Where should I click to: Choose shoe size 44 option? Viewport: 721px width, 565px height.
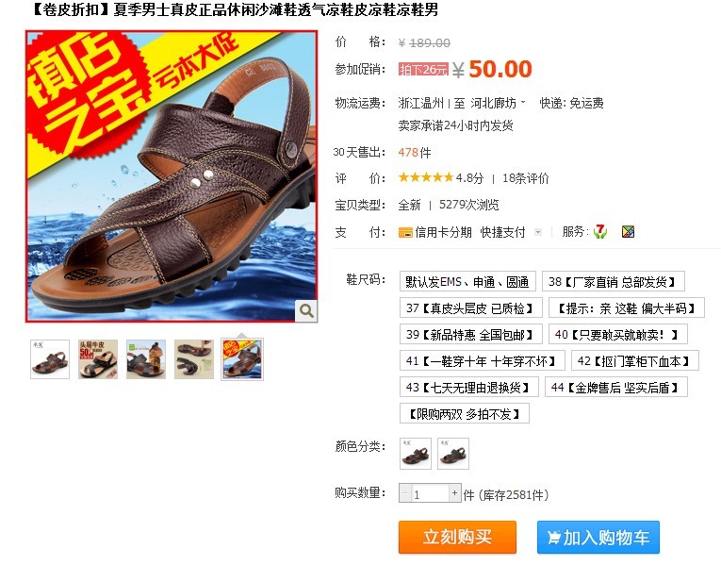(x=616, y=388)
